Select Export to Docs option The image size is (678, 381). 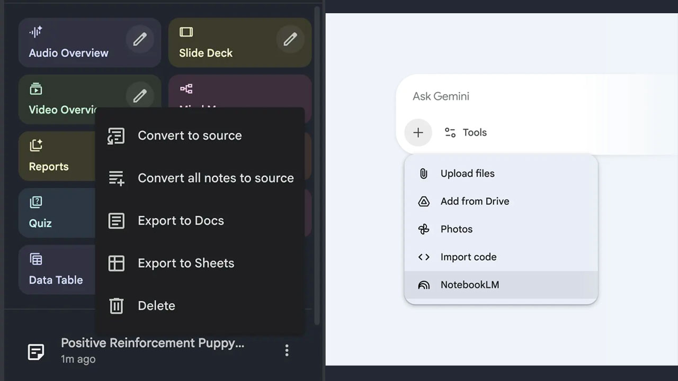point(180,221)
